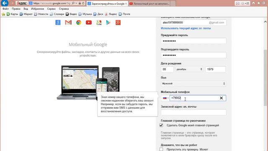268x151 pixels.
Task: Click the Google Play icon
Action: tap(108, 22)
